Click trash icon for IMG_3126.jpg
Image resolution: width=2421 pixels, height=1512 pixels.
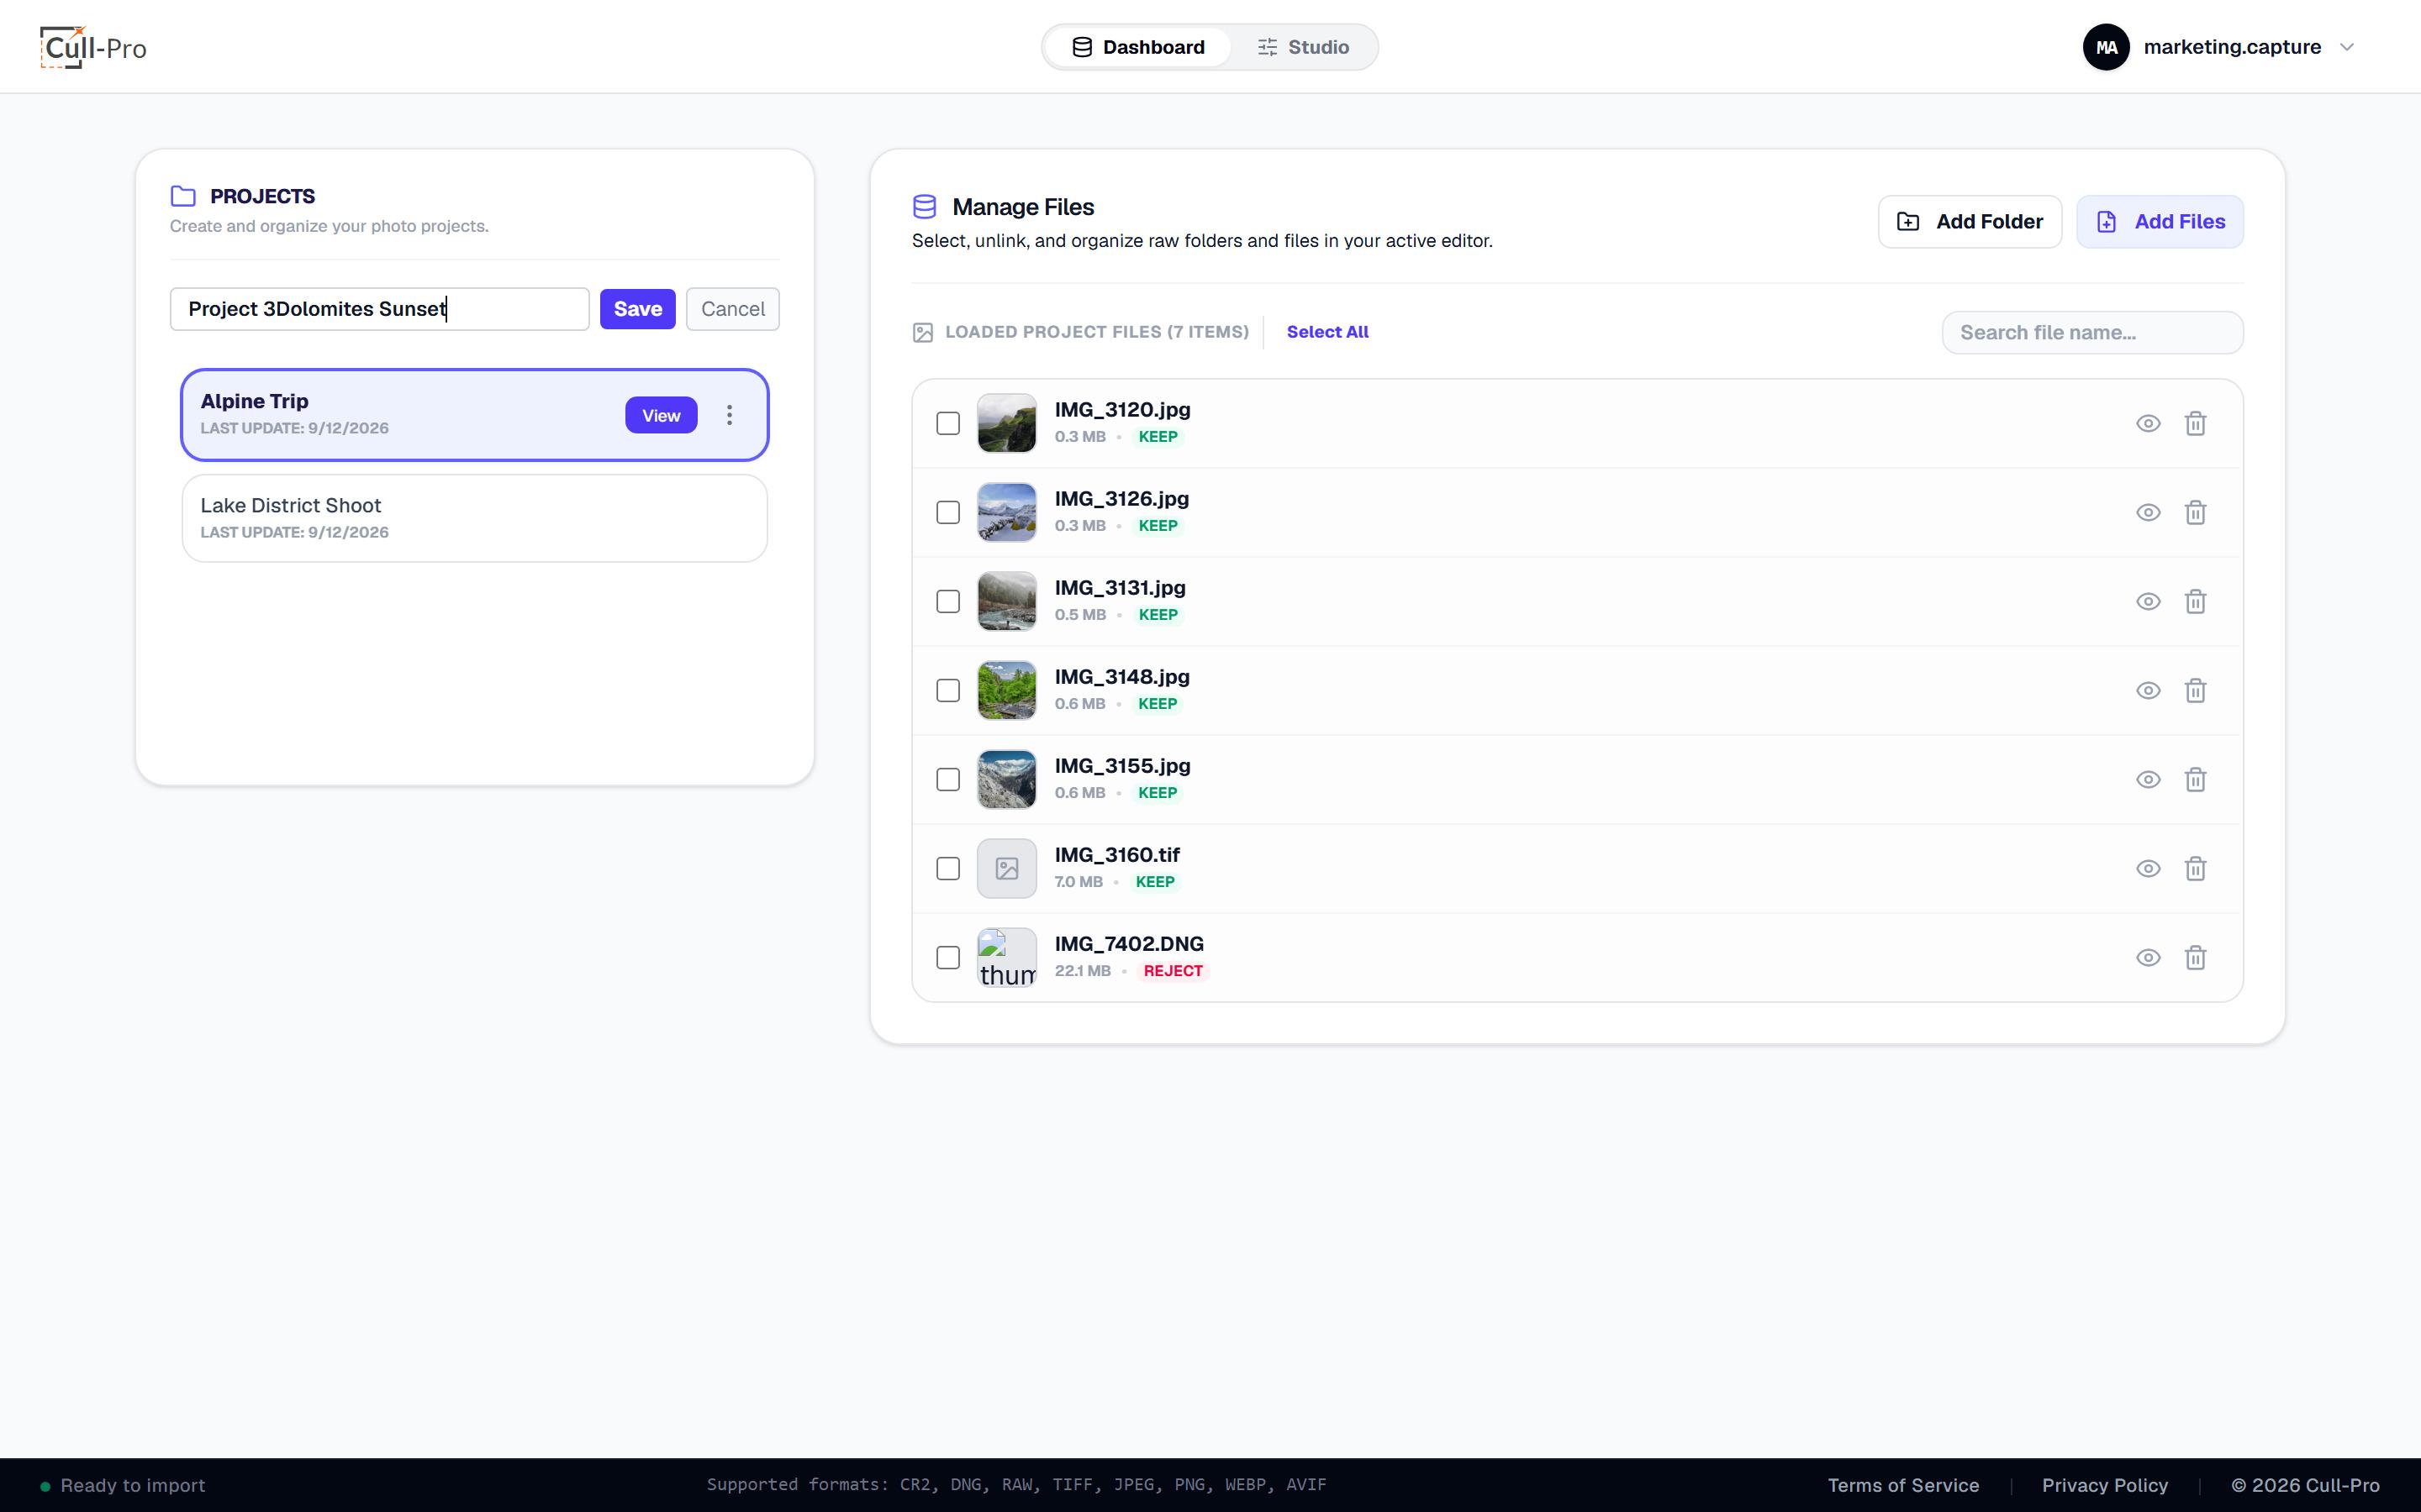pos(2195,512)
